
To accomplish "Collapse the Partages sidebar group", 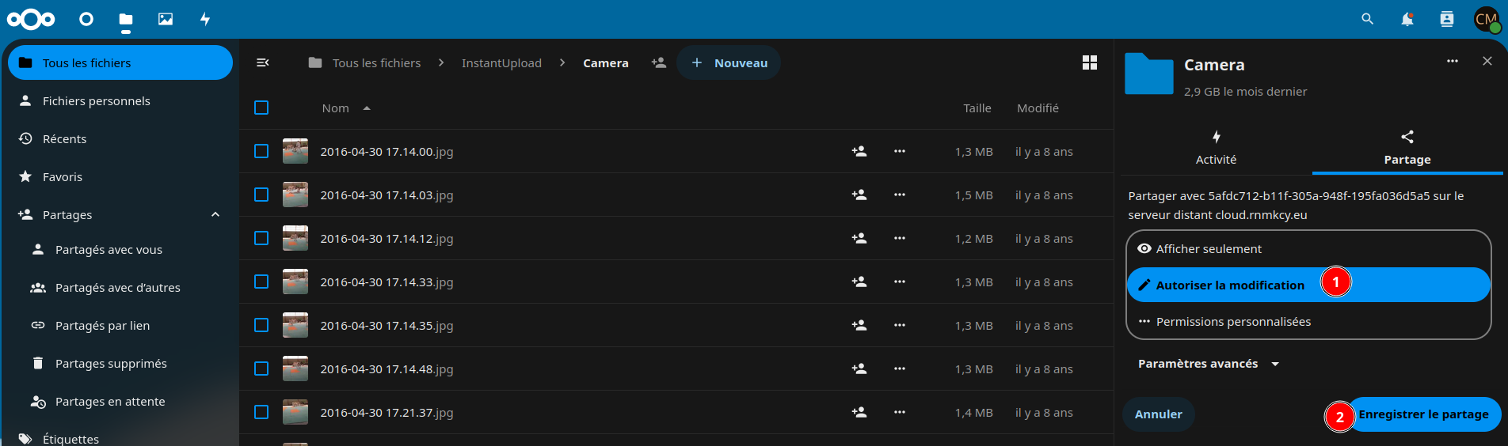I will point(215,215).
